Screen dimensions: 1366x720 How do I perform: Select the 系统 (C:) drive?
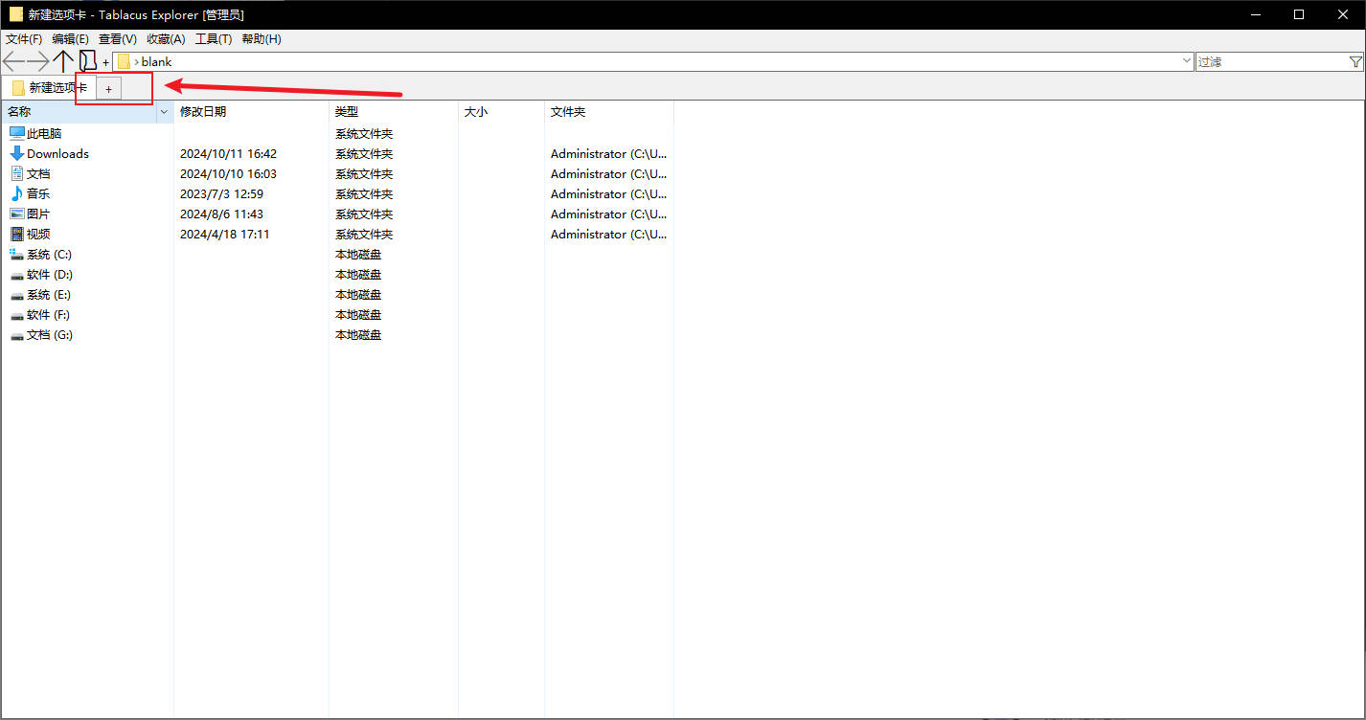(x=47, y=254)
